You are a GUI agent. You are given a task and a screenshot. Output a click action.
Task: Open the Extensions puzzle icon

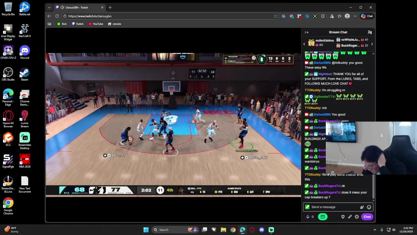[x=323, y=16]
